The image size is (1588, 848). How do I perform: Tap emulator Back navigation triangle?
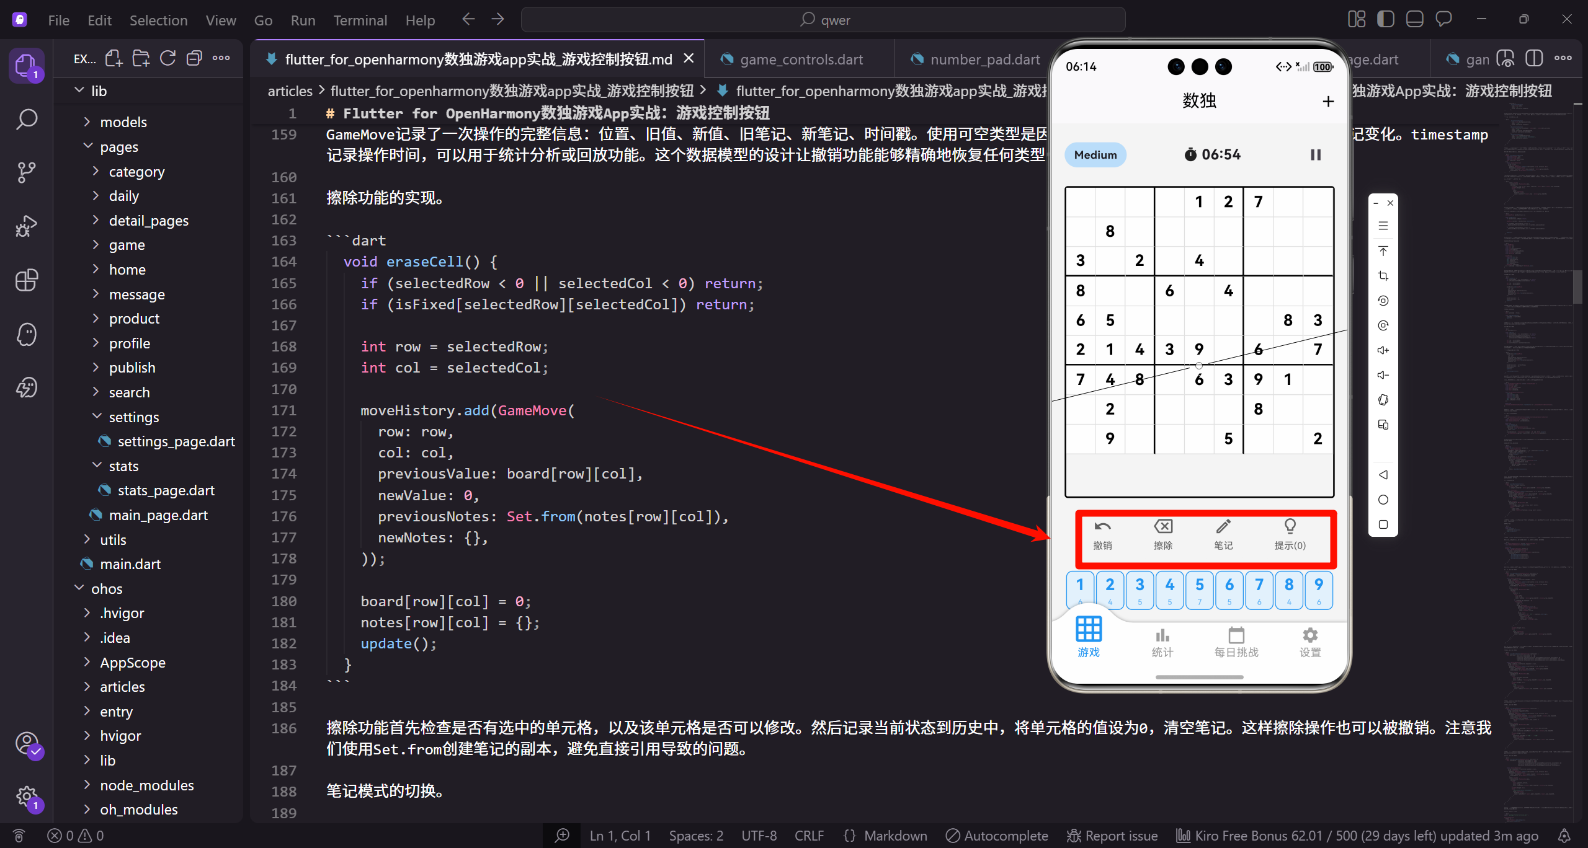(1383, 475)
